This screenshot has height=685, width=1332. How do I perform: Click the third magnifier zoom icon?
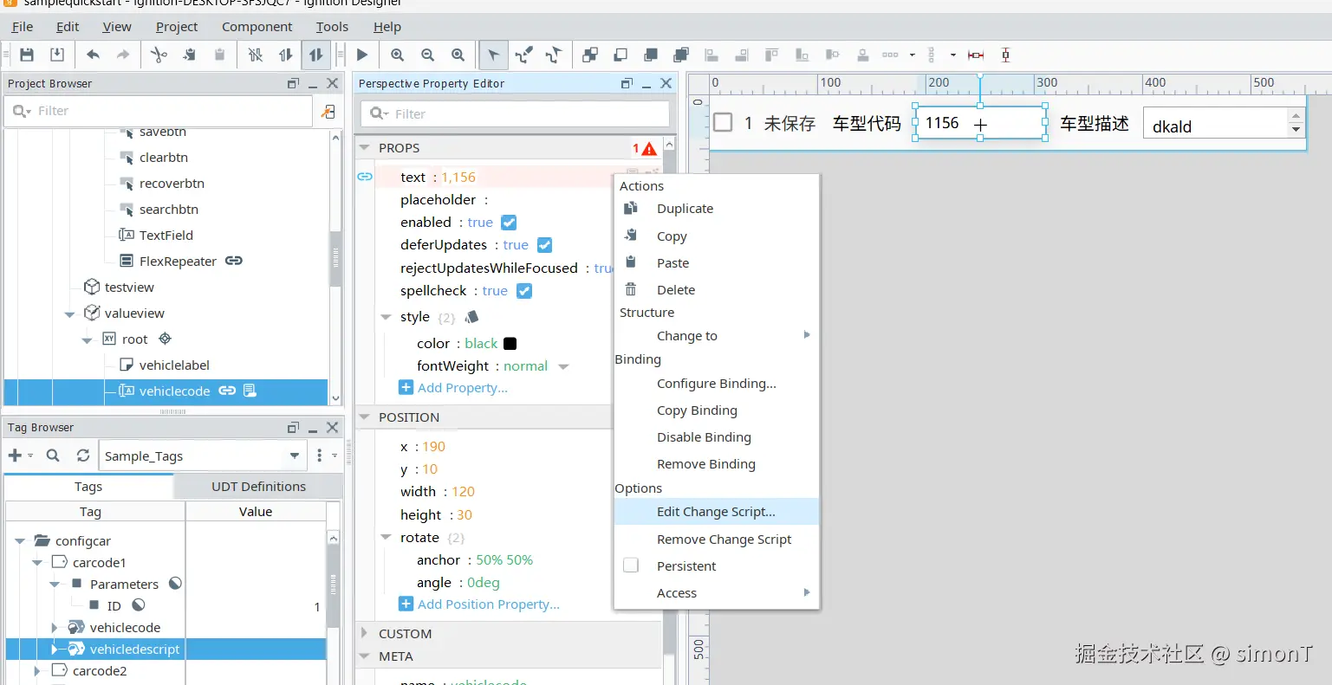point(458,55)
